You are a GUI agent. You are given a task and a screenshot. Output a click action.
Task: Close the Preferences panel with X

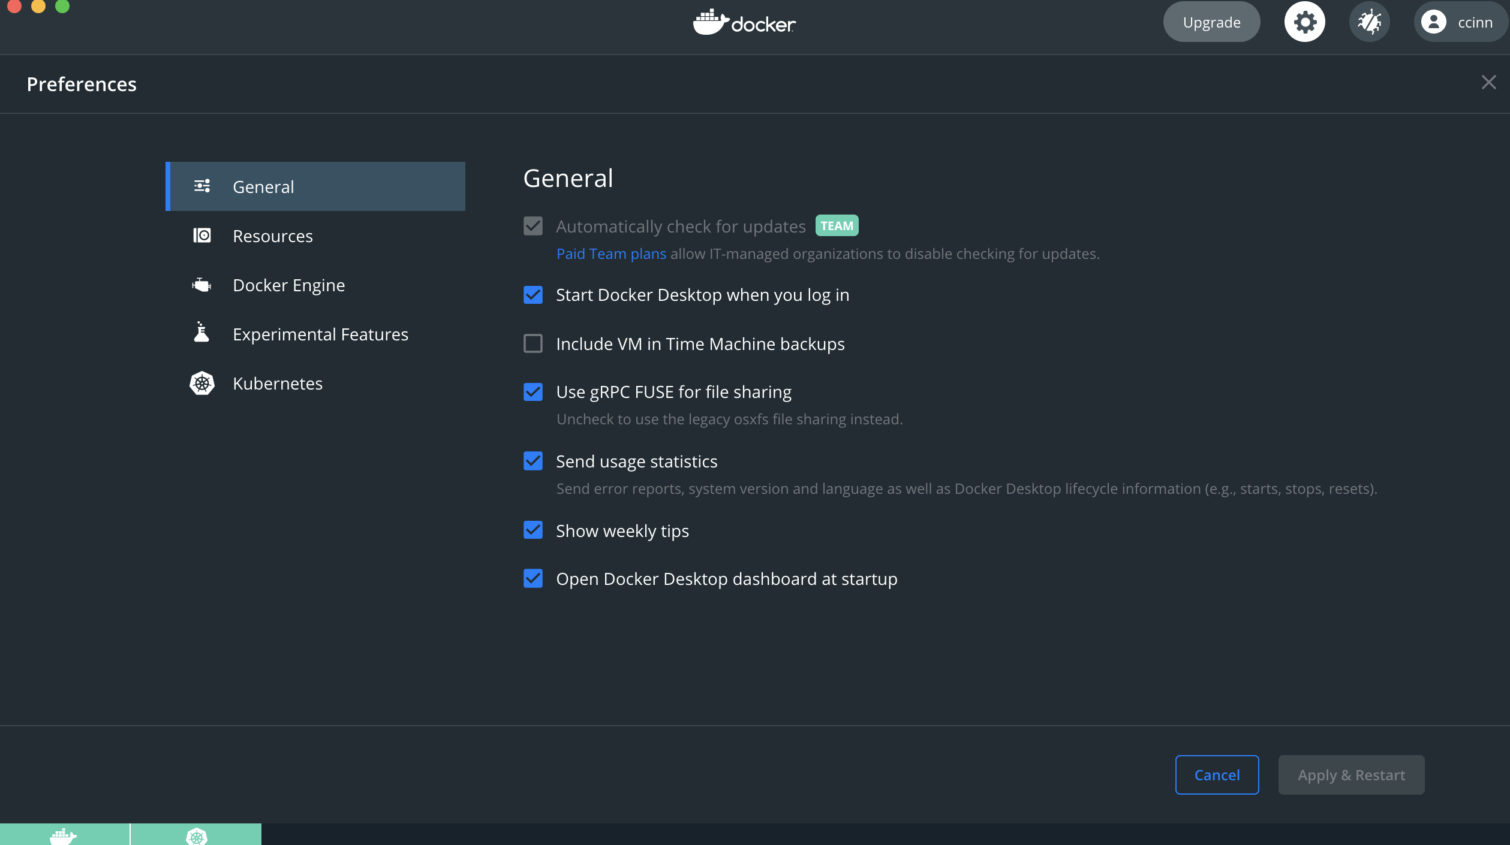1488,82
